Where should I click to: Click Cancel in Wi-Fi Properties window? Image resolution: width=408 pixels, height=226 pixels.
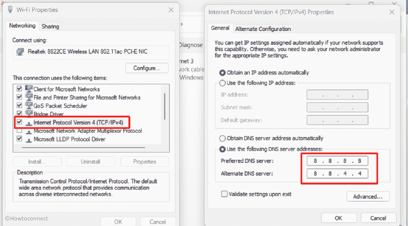point(158,222)
